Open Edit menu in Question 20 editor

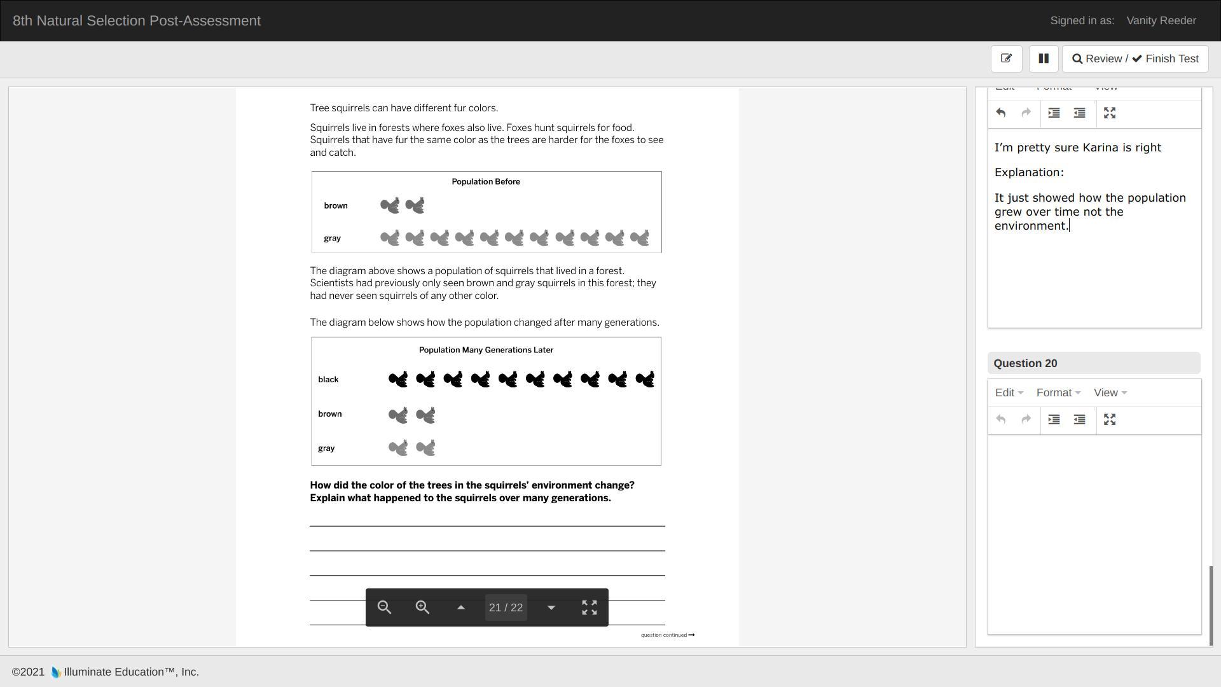pos(1009,392)
